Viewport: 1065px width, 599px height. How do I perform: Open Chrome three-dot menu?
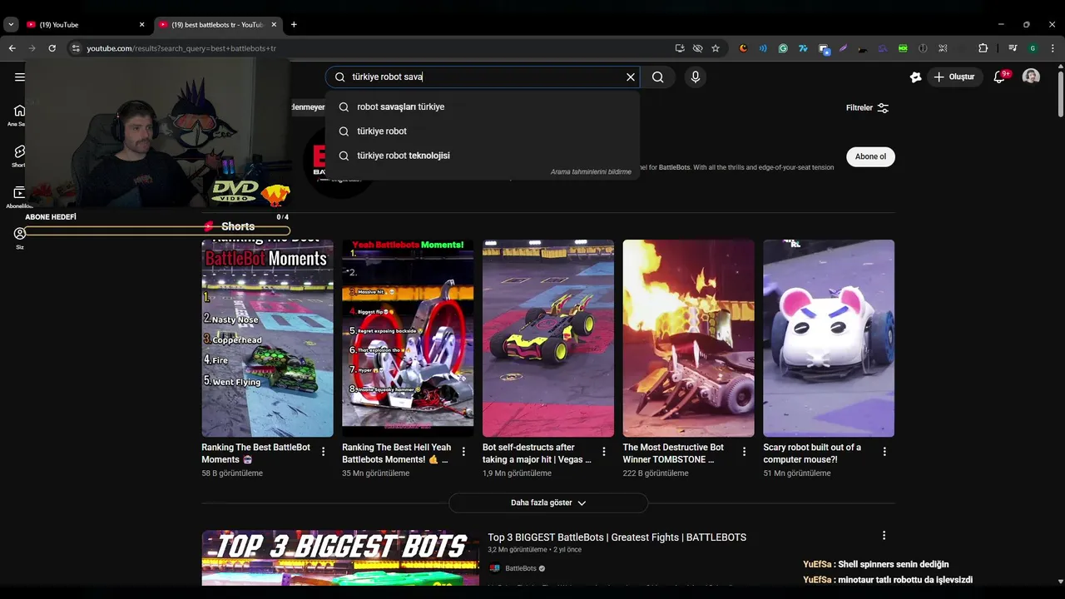(x=1053, y=48)
